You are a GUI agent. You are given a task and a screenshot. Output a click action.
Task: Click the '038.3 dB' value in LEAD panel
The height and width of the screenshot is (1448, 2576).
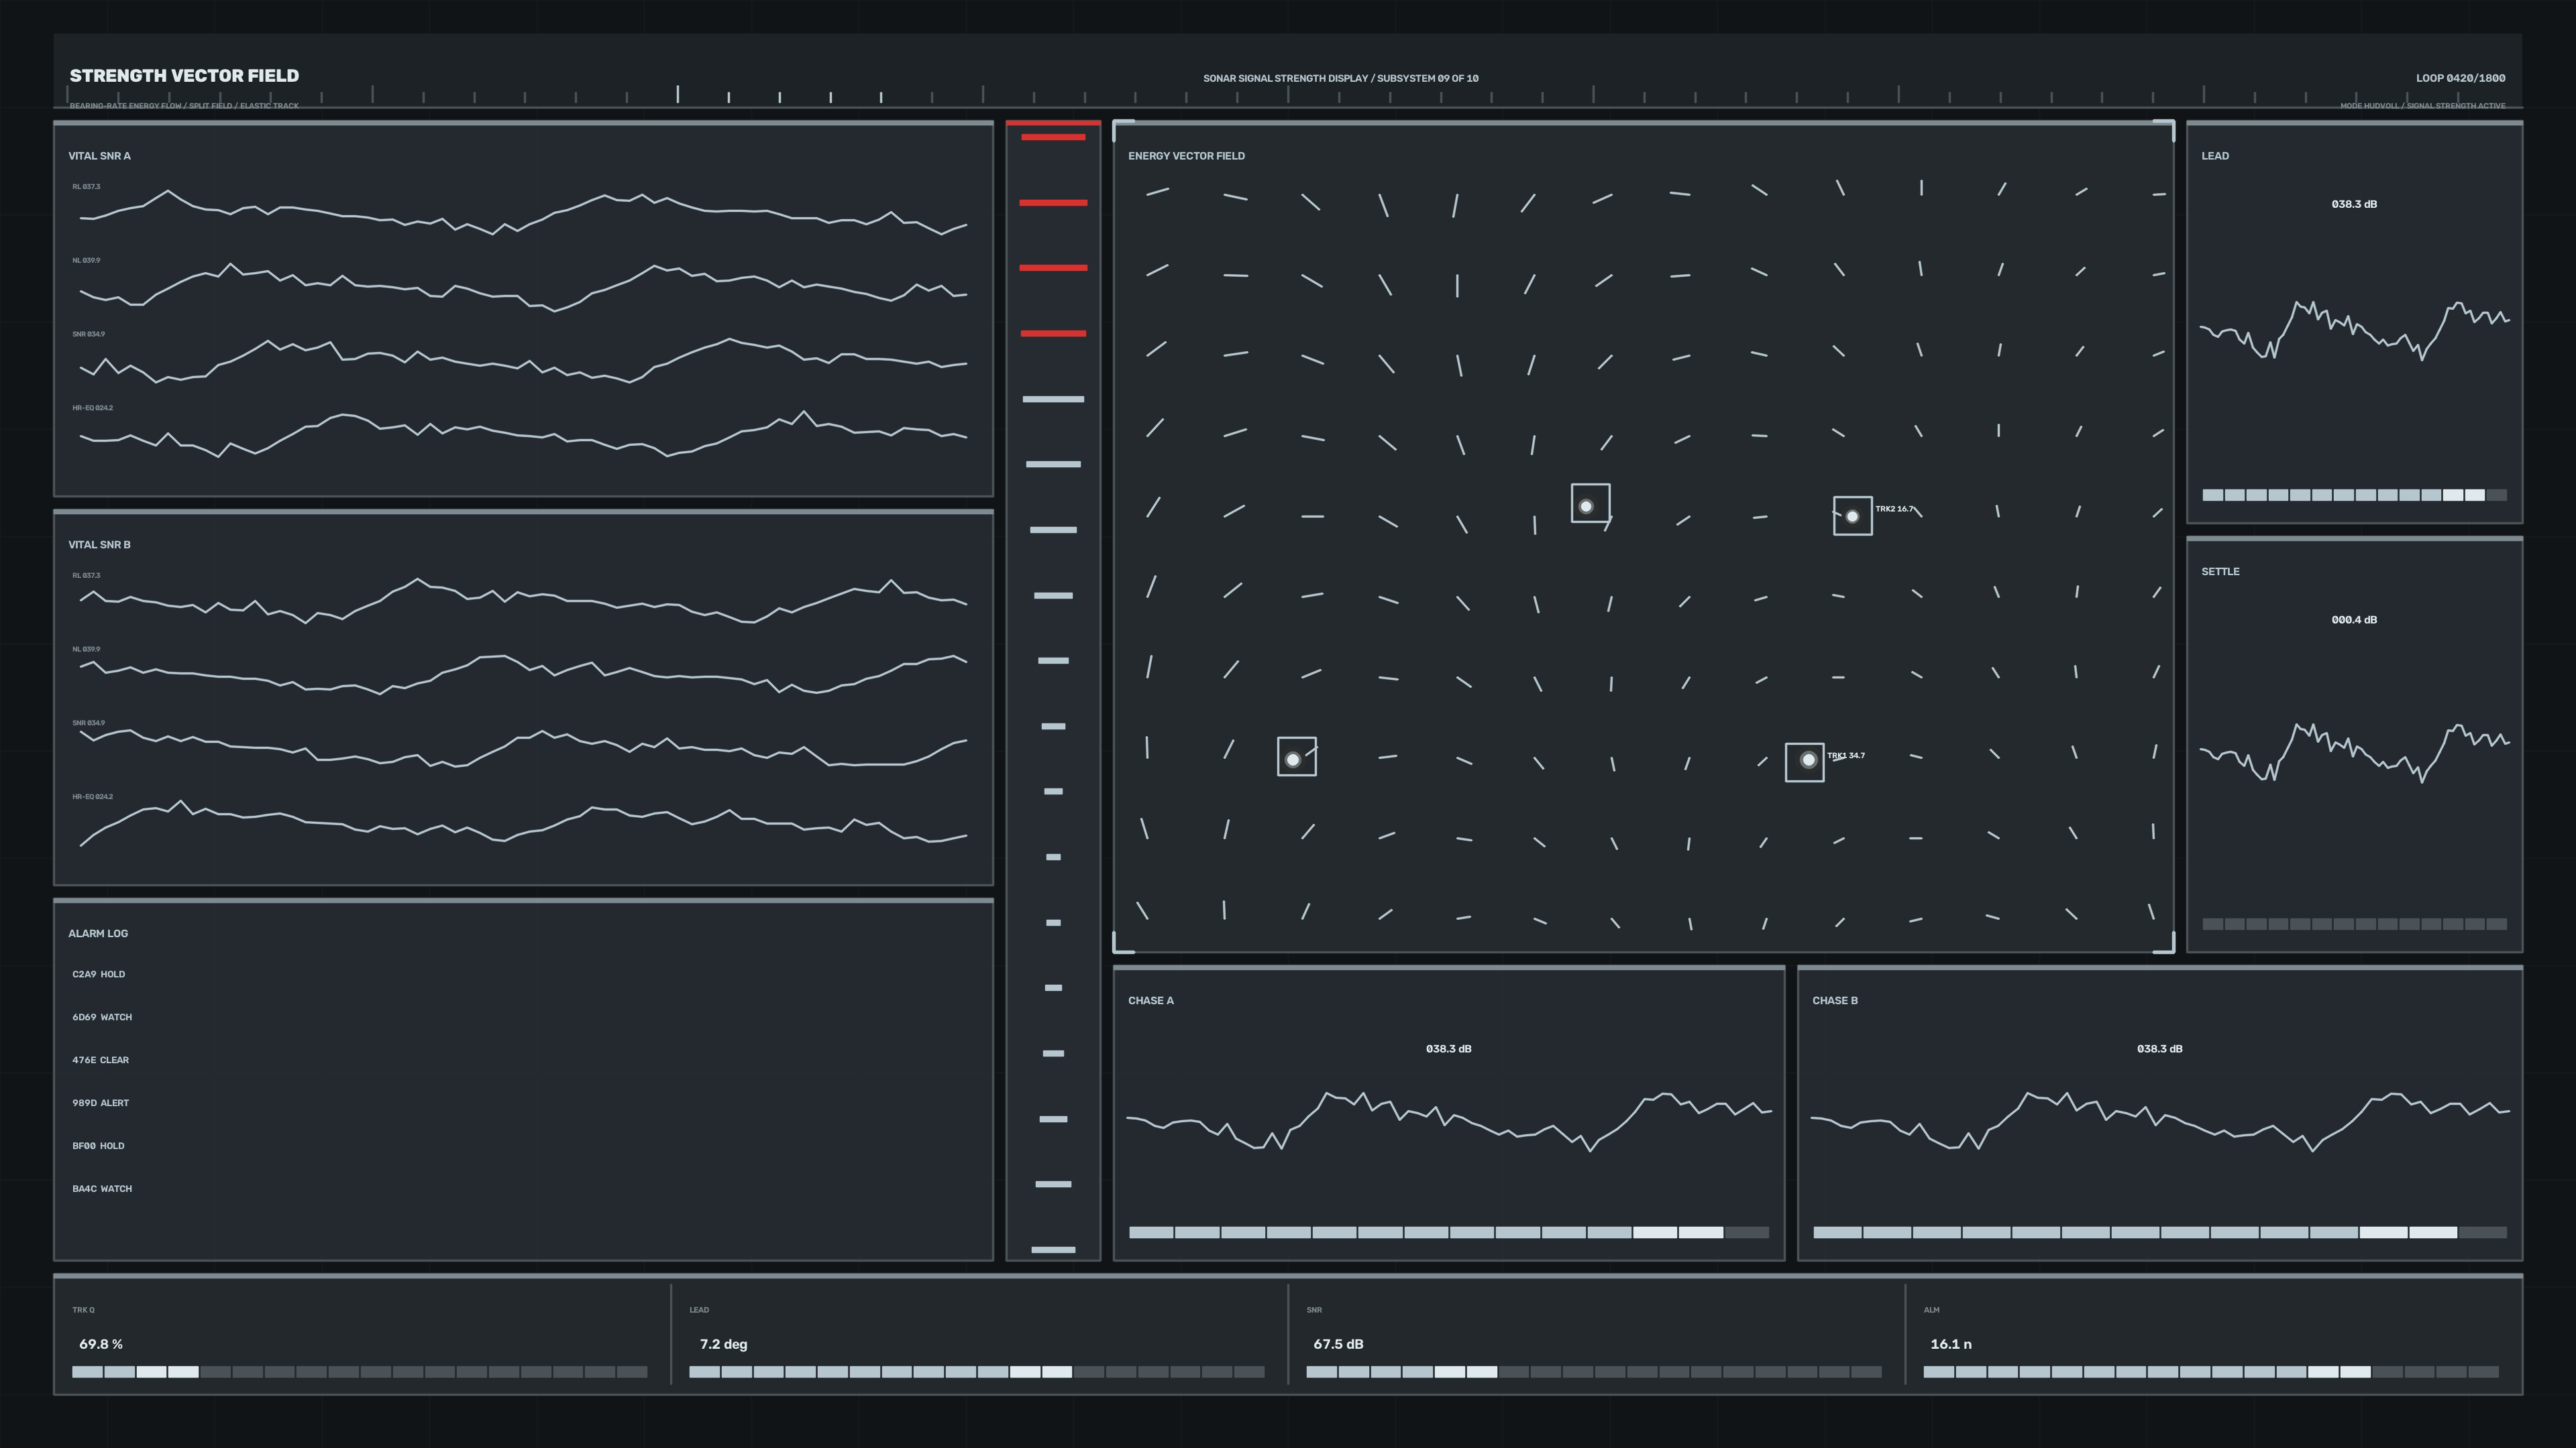coord(2354,204)
